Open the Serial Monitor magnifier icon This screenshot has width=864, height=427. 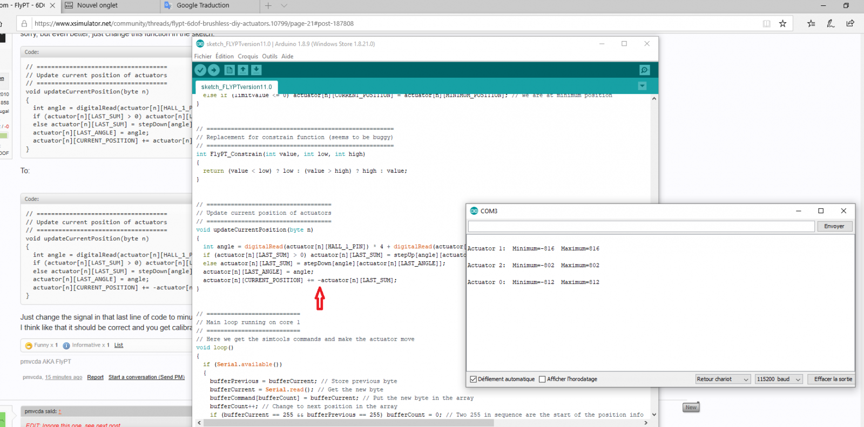coord(644,70)
